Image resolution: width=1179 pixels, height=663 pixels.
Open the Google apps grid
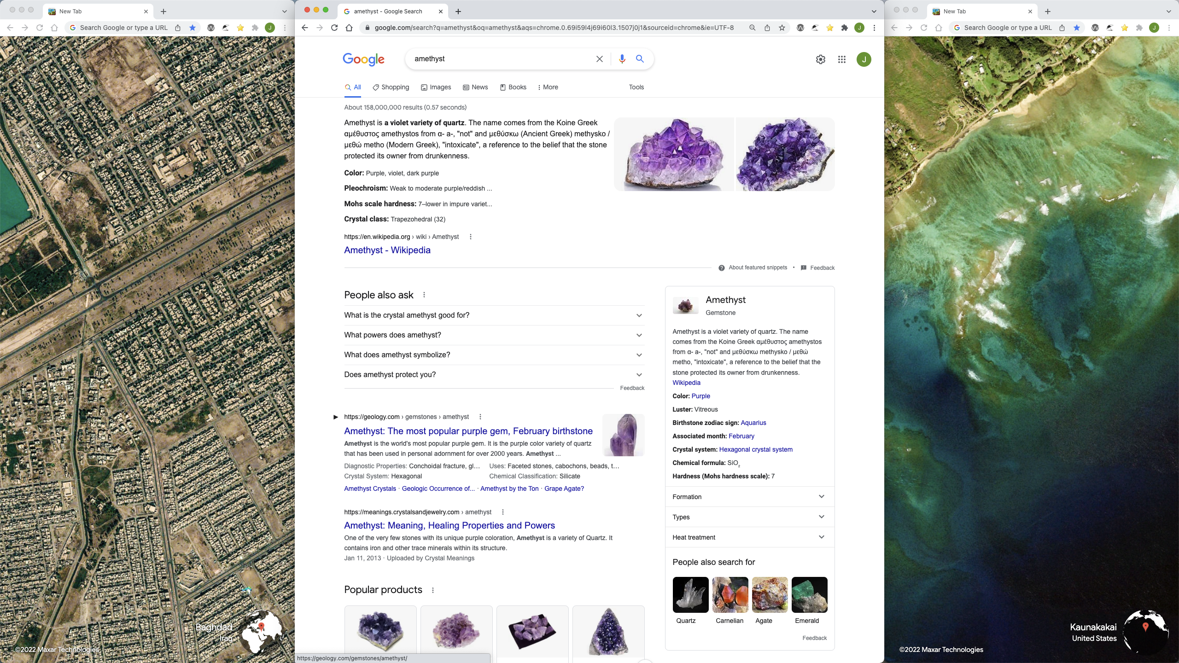[x=841, y=59]
